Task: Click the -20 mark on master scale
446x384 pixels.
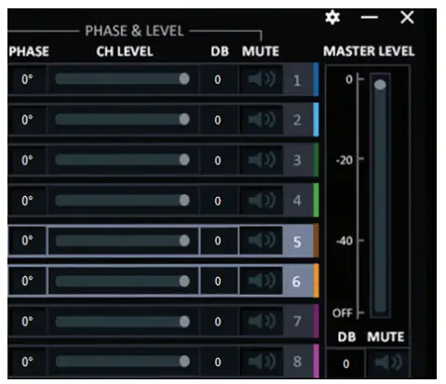Action: click(345, 160)
